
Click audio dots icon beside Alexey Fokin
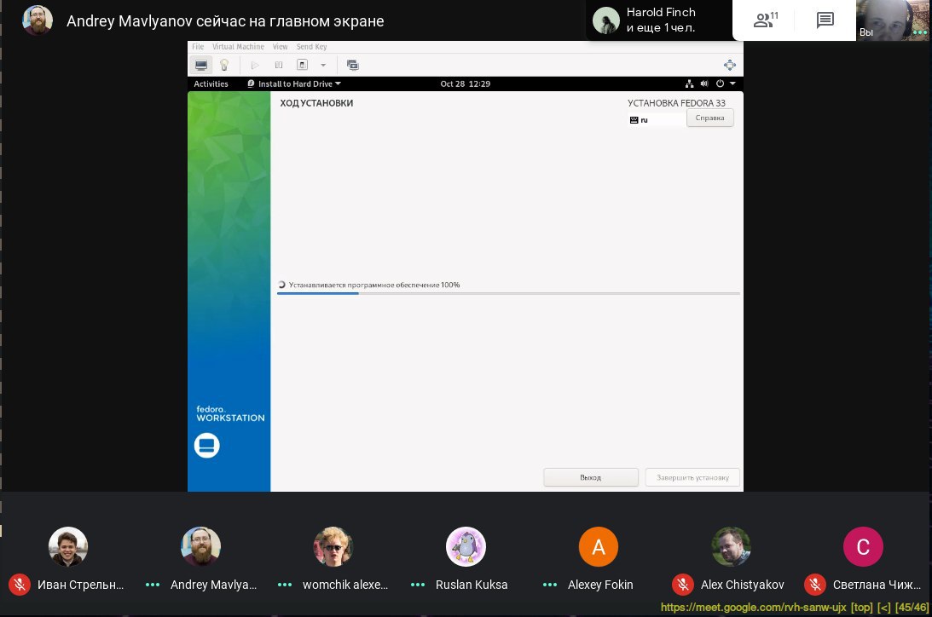coord(550,585)
